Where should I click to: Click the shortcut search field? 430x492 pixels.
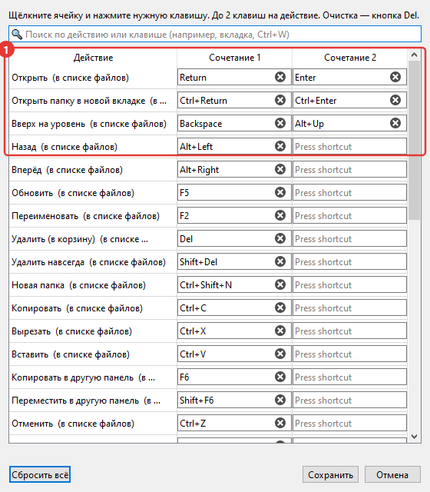point(215,34)
